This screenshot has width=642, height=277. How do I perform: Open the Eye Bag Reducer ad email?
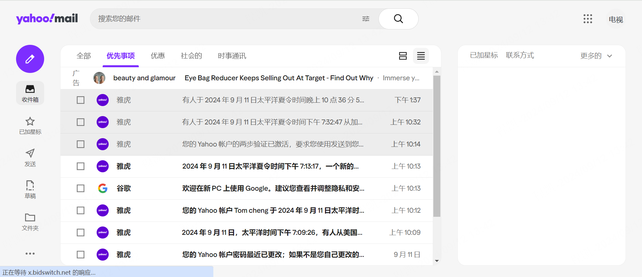click(x=246, y=78)
